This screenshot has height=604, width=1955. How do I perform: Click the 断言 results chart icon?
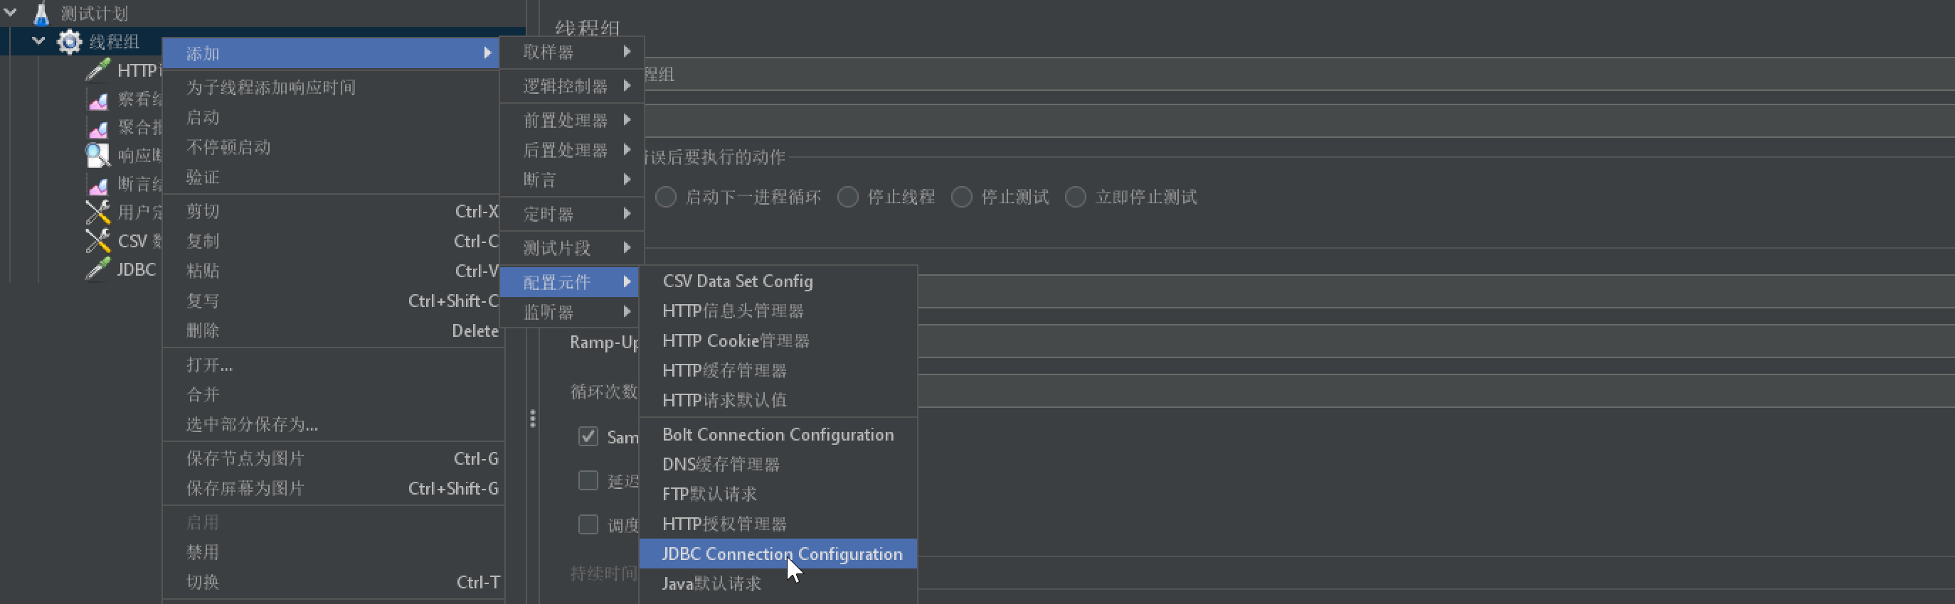click(x=98, y=185)
